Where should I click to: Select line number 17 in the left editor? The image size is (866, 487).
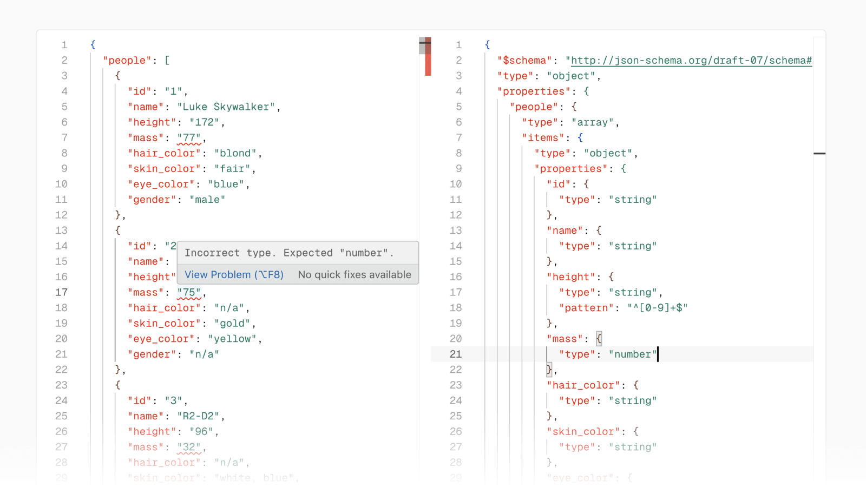62,293
